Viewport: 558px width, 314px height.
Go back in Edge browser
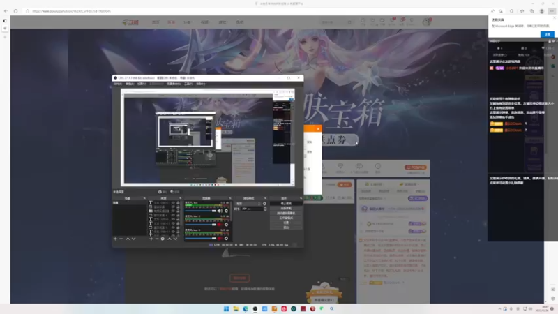coord(6,11)
